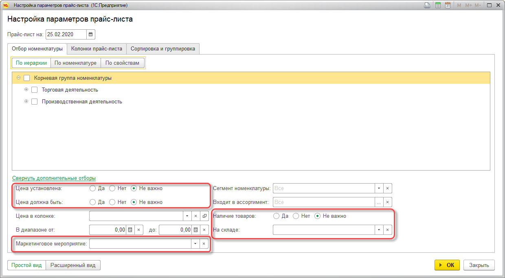Open the Сортировка и группировка tab

click(x=162, y=49)
